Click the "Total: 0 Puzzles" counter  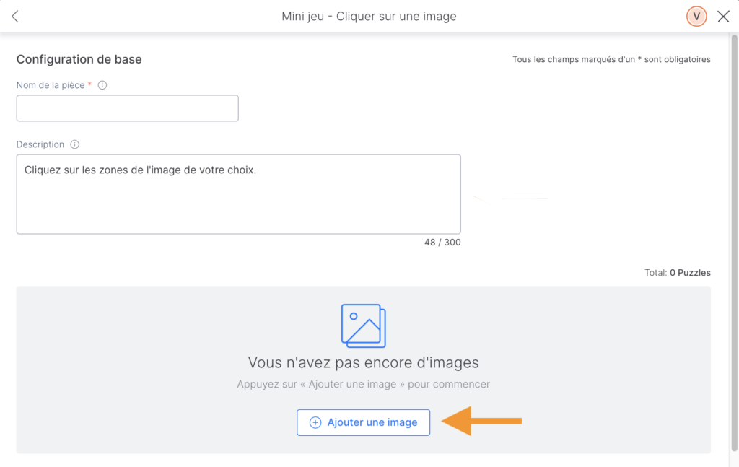(x=678, y=273)
